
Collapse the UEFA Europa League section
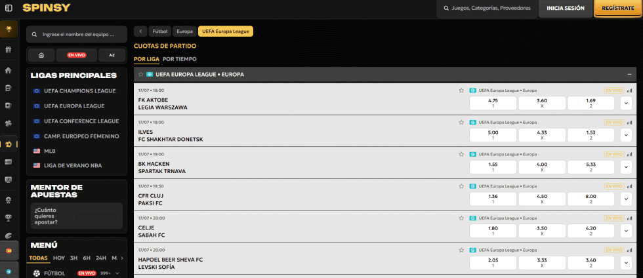click(629, 75)
